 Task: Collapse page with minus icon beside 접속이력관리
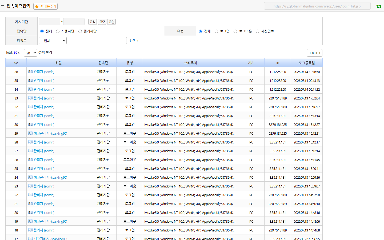[3, 6]
